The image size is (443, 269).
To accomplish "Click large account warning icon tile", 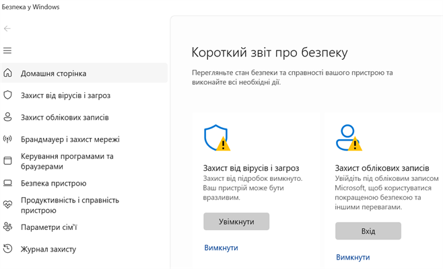I will 349,137.
